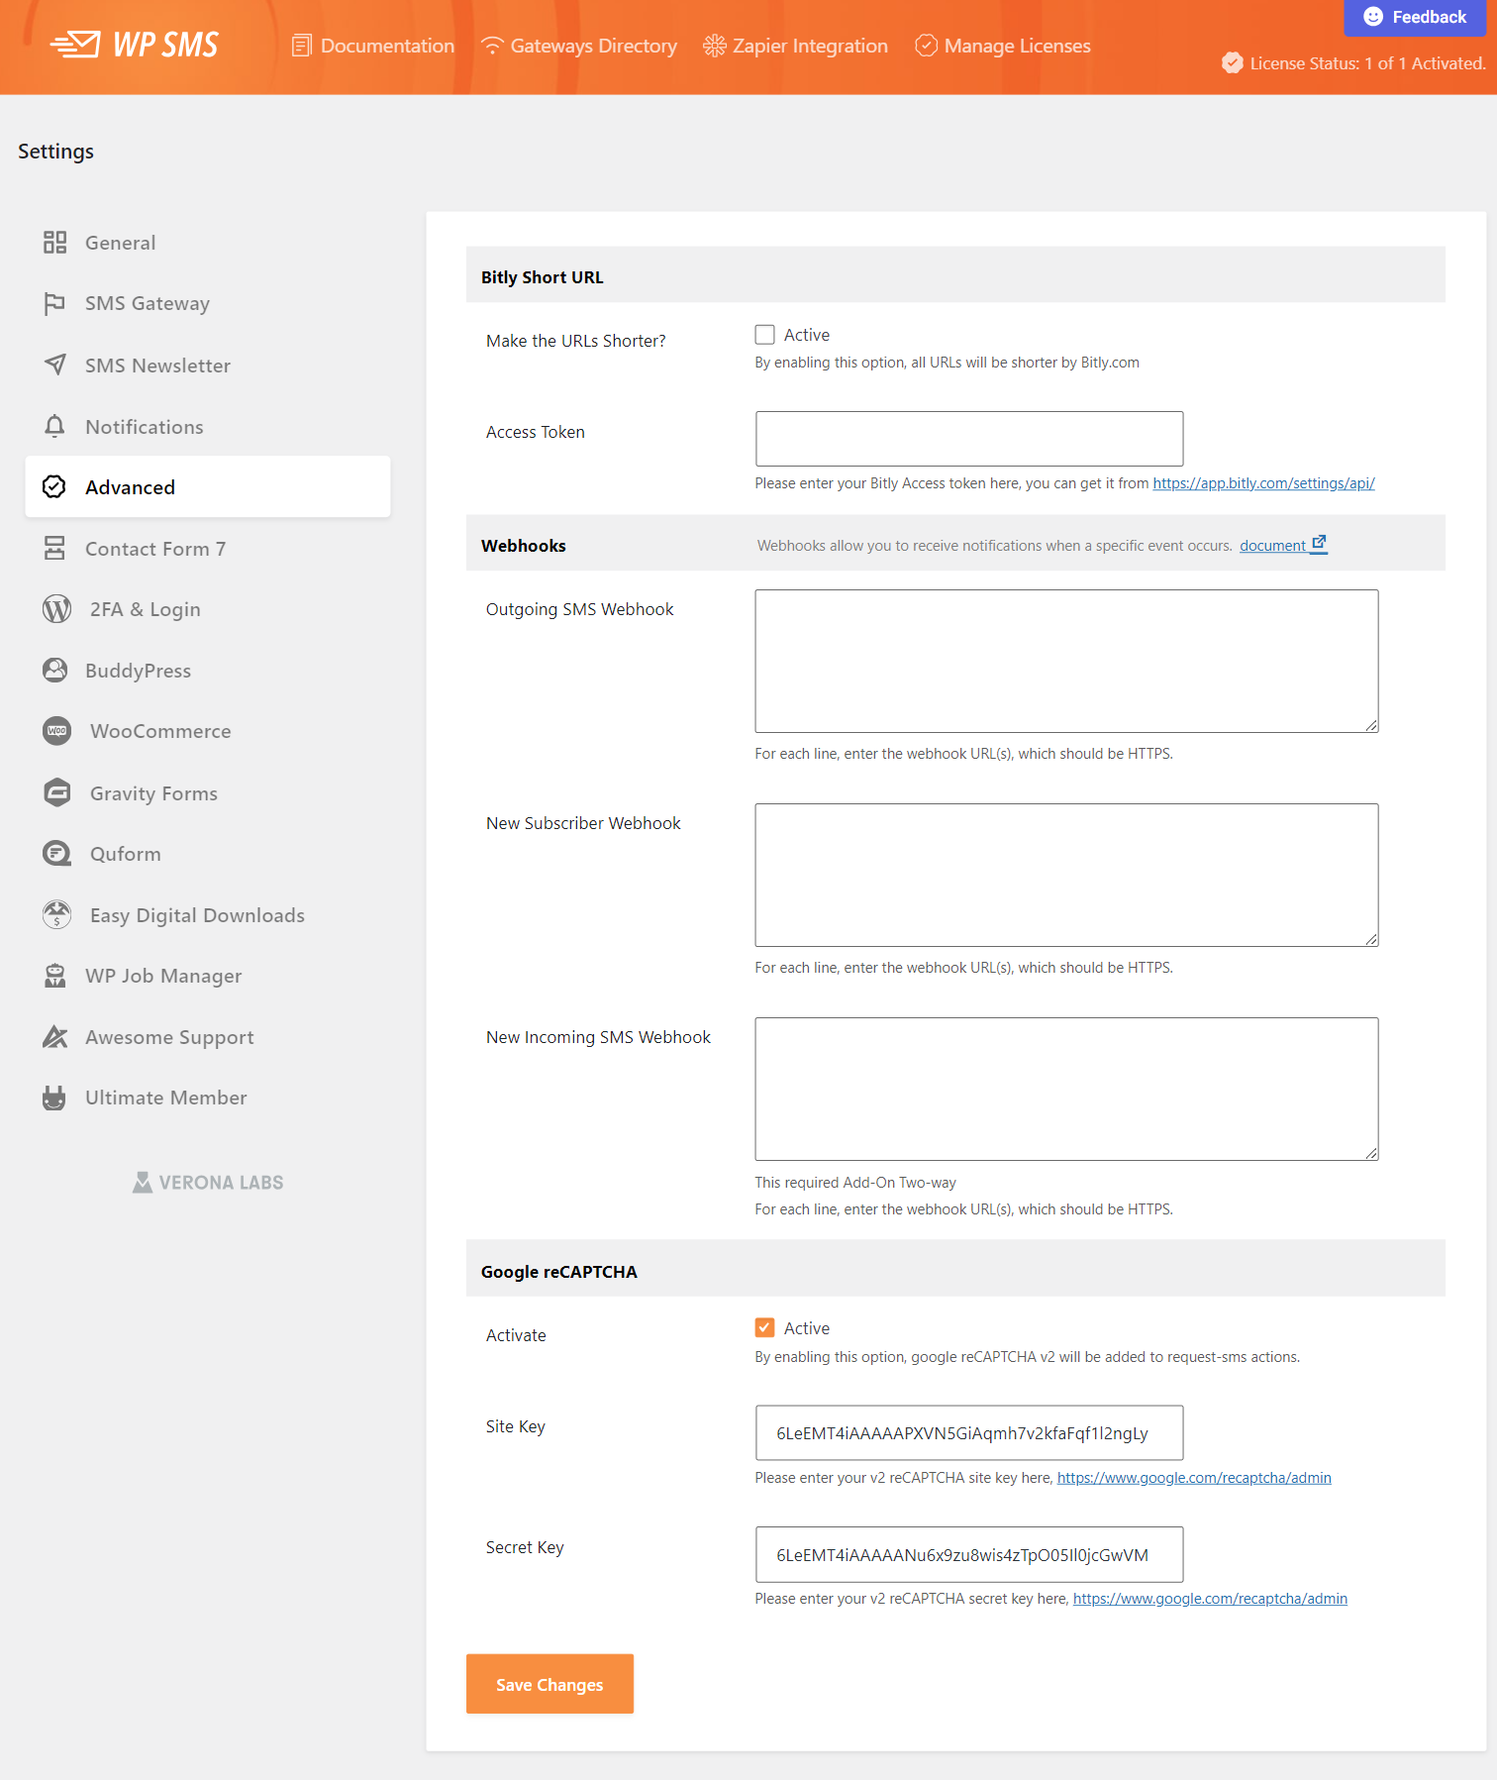Click the 2FA & Login WordPress icon
This screenshot has width=1497, height=1780.
57,609
